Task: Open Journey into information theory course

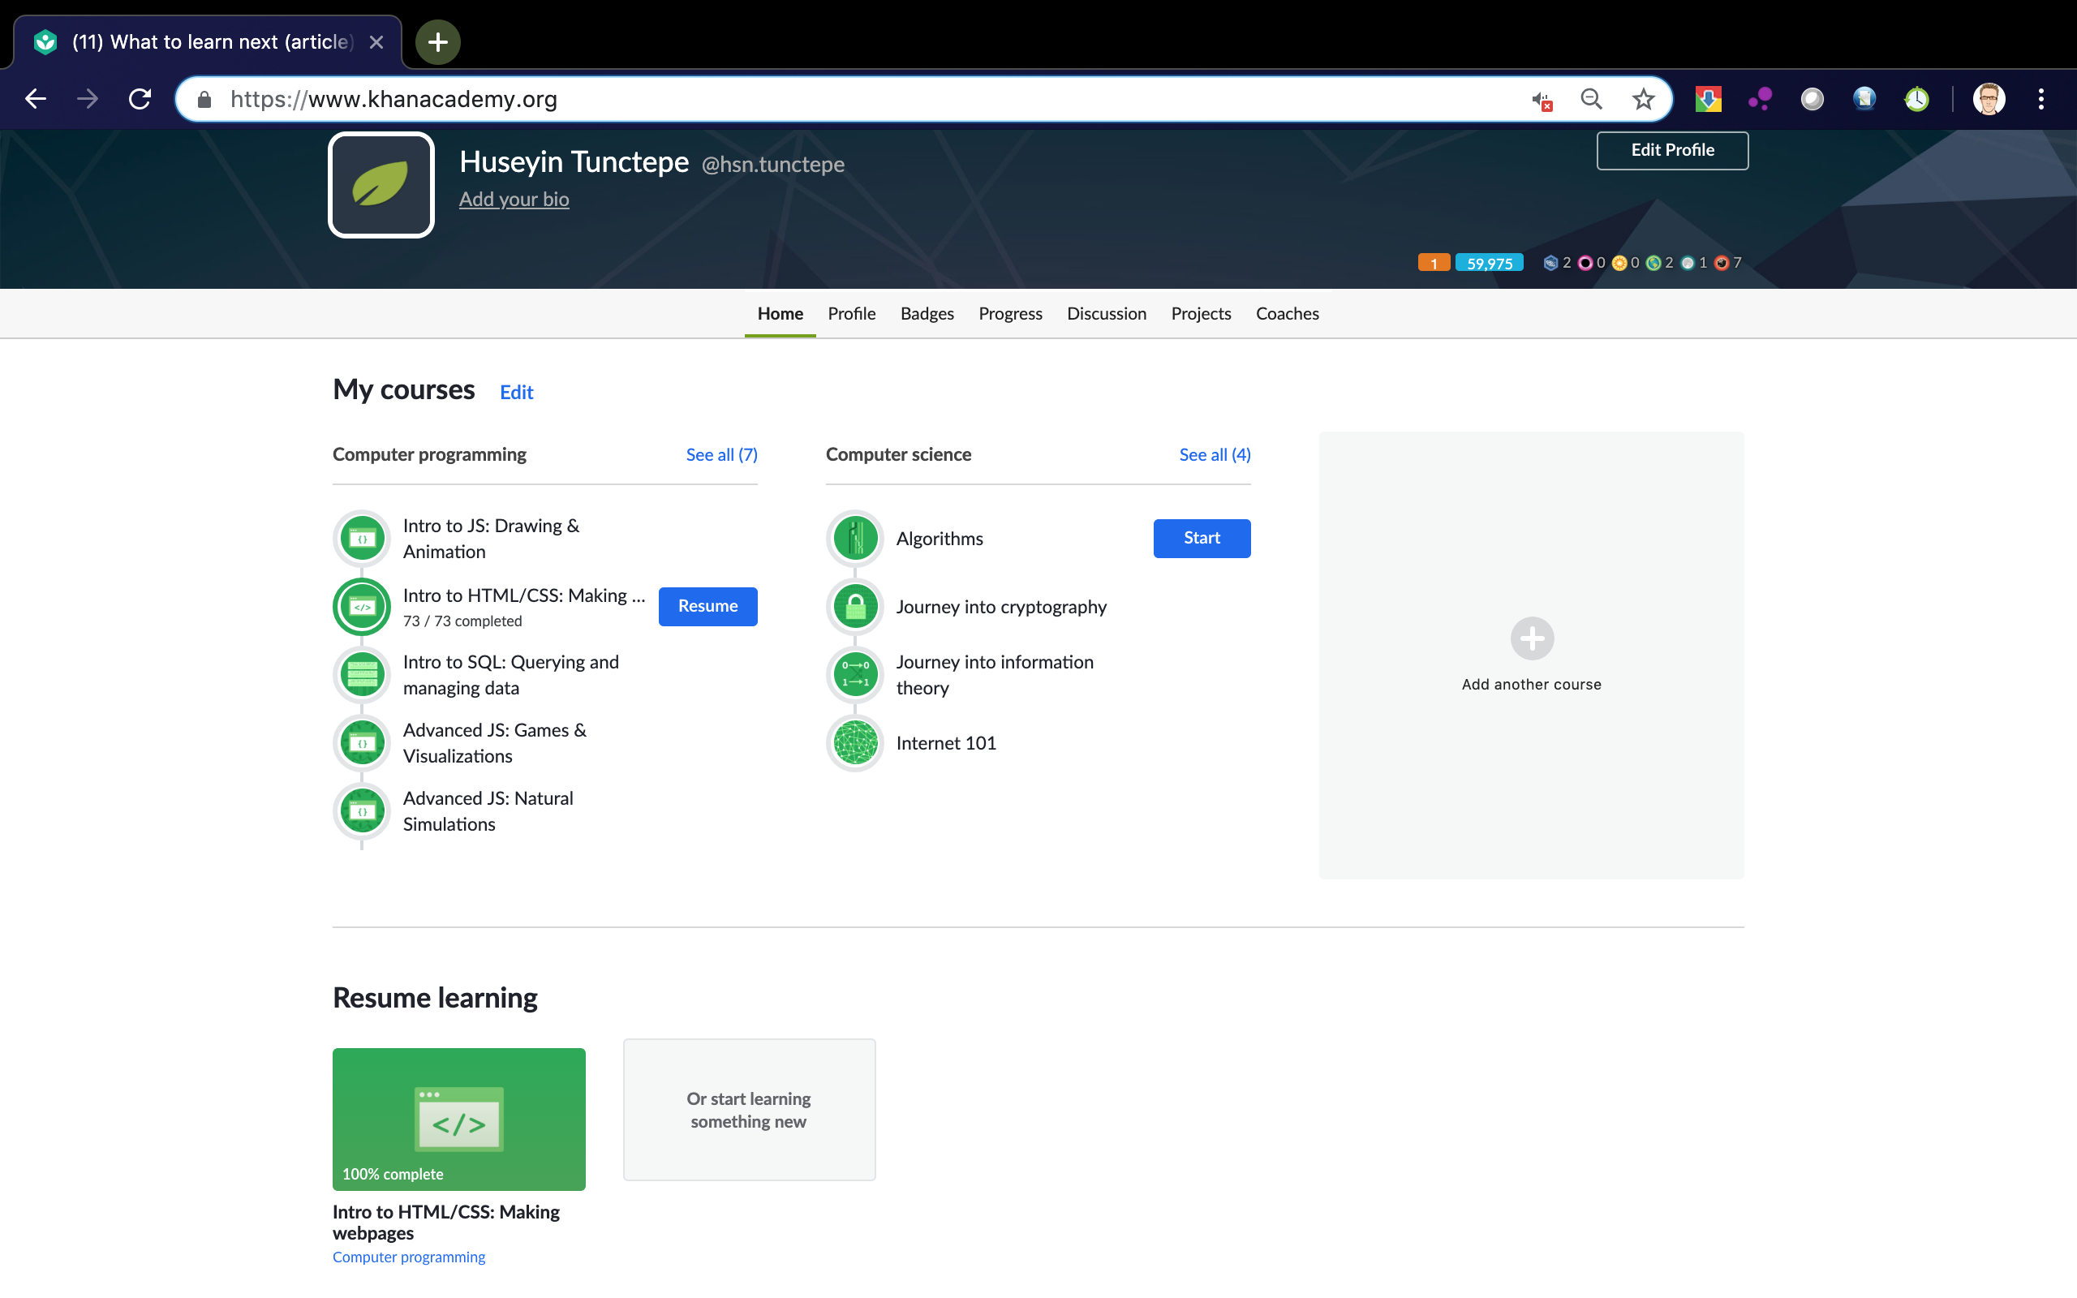Action: coord(995,675)
